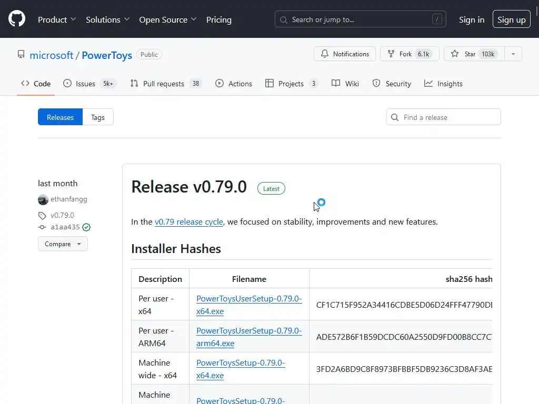Open the Wiki tab
This screenshot has width=539, height=404.
[345, 84]
